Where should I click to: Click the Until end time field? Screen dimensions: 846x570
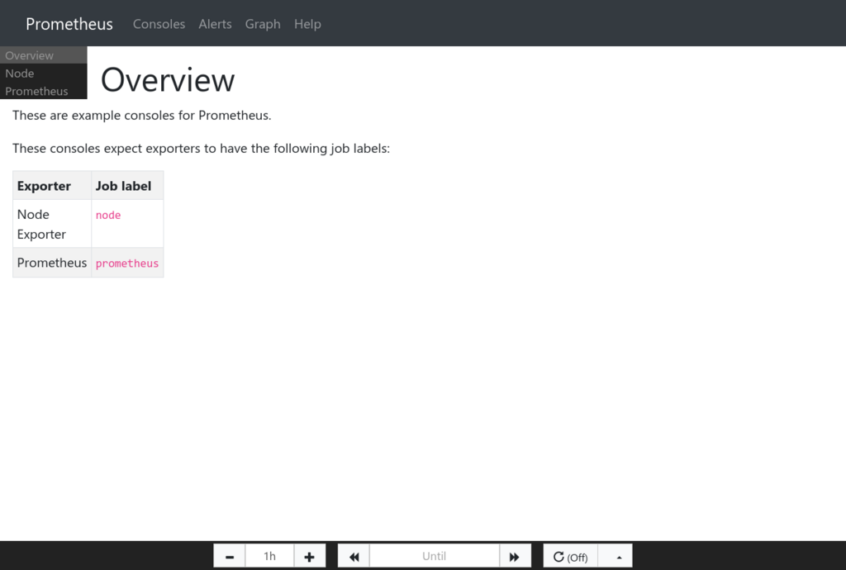tap(434, 556)
